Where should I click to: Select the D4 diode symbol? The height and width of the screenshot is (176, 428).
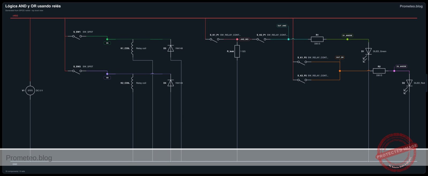(x=171, y=83)
